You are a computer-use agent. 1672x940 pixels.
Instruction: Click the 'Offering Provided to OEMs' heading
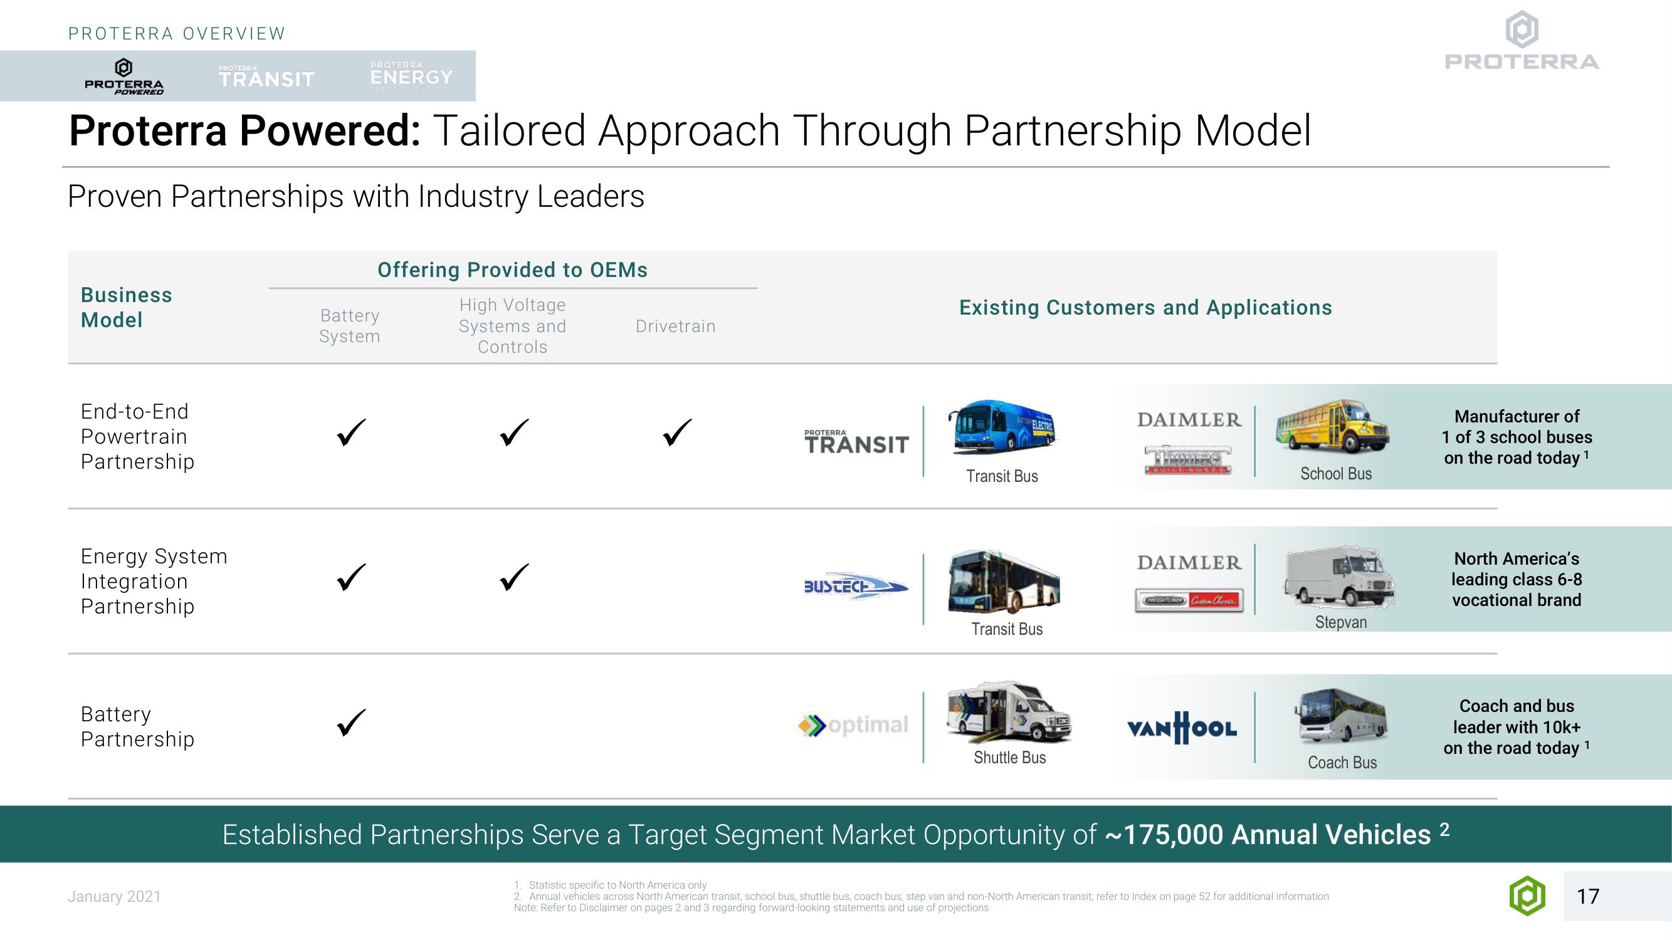513,270
